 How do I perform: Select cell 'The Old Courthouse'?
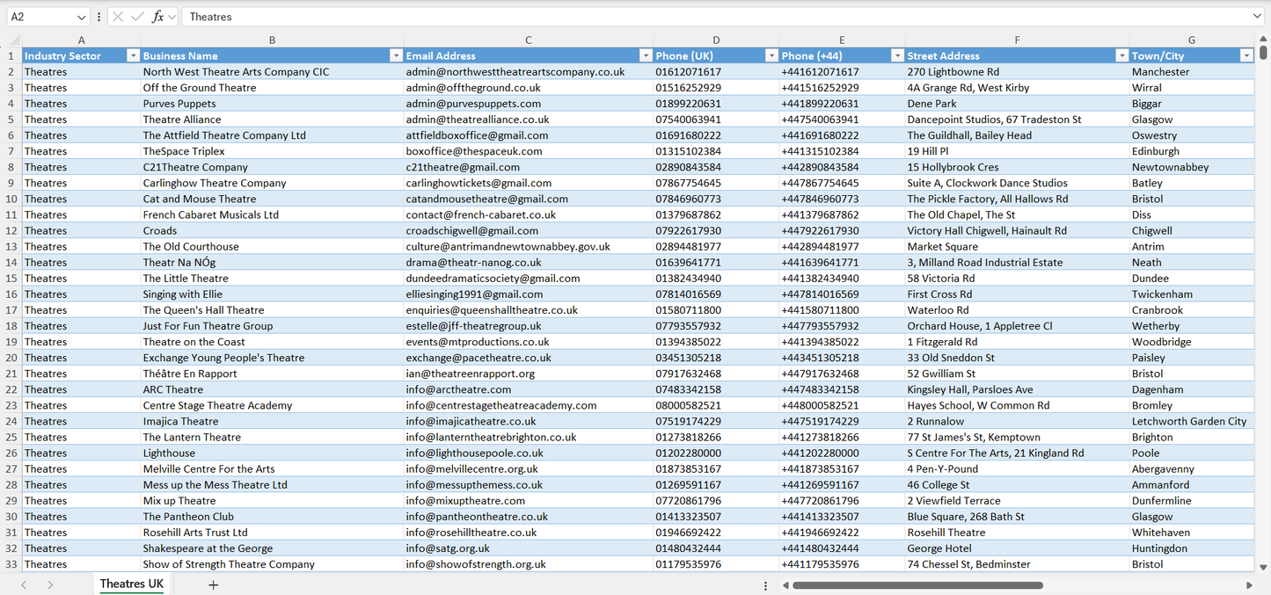[x=272, y=246]
